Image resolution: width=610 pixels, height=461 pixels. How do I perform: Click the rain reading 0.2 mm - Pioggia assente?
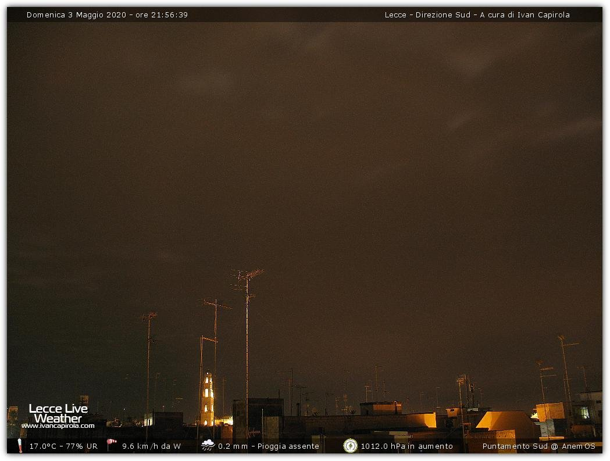tap(269, 446)
